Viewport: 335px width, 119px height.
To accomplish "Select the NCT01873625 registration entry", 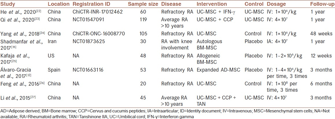I will [86, 42].
